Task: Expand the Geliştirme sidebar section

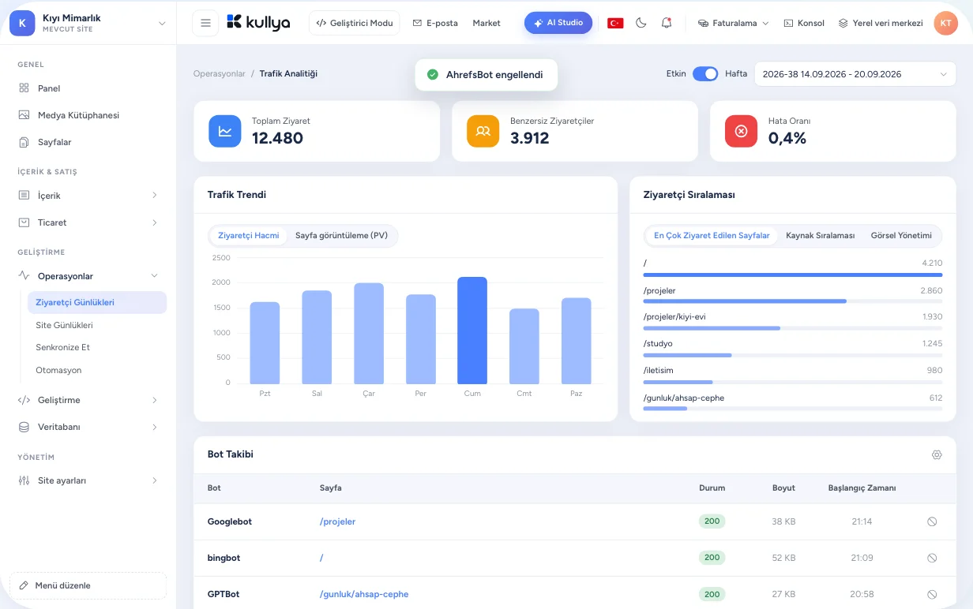Action: pos(88,400)
